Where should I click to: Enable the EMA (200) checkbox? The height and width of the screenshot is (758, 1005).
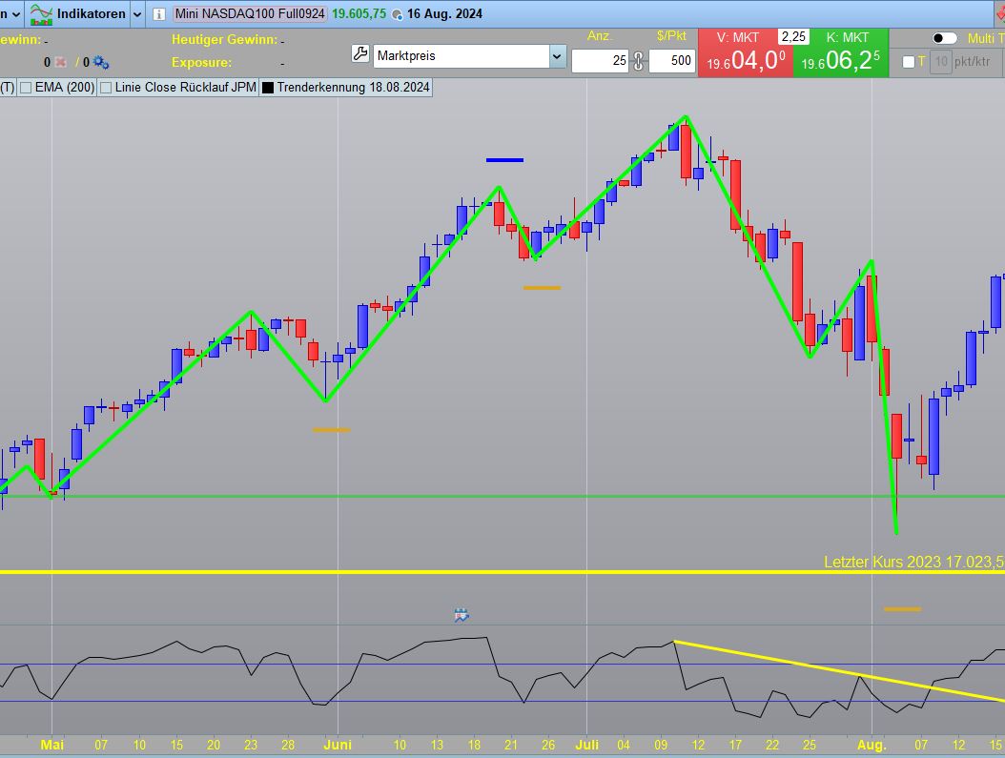[26, 88]
